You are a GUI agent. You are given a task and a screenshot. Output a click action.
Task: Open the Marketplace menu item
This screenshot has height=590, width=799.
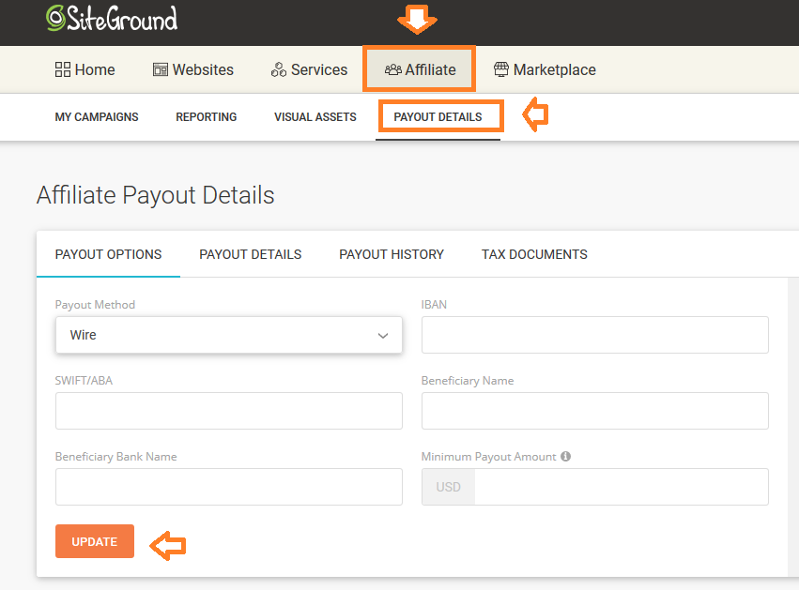545,69
